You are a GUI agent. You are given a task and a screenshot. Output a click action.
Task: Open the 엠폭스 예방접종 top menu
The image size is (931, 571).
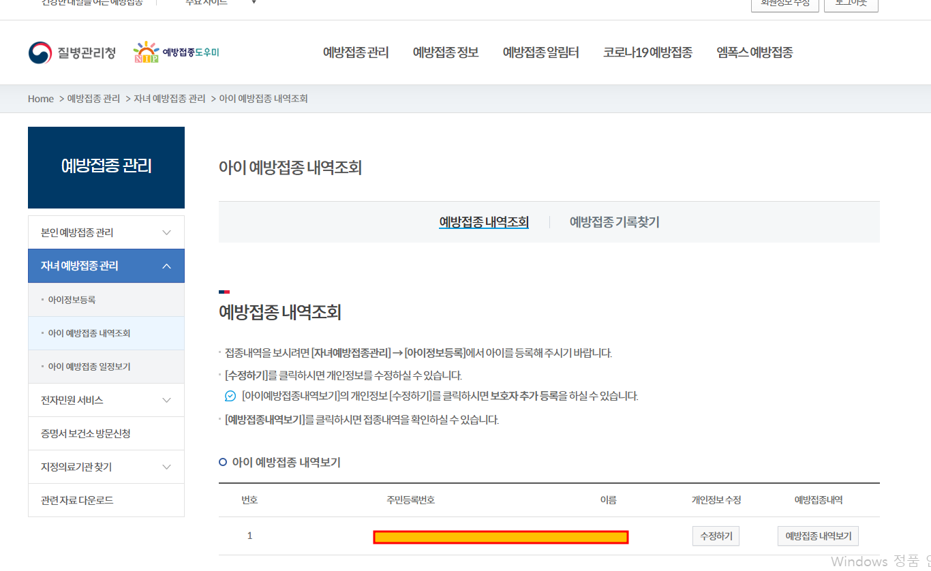(754, 52)
